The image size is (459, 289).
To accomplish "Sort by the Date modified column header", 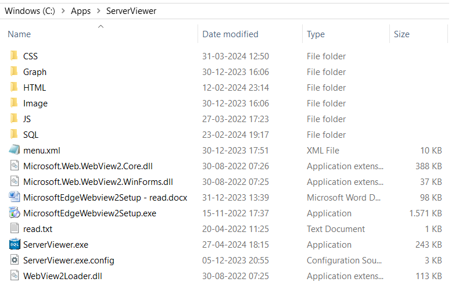I will click(230, 34).
